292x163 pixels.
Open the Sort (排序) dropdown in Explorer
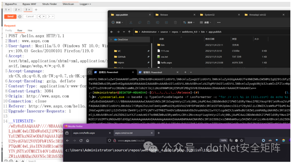tap(189, 22)
